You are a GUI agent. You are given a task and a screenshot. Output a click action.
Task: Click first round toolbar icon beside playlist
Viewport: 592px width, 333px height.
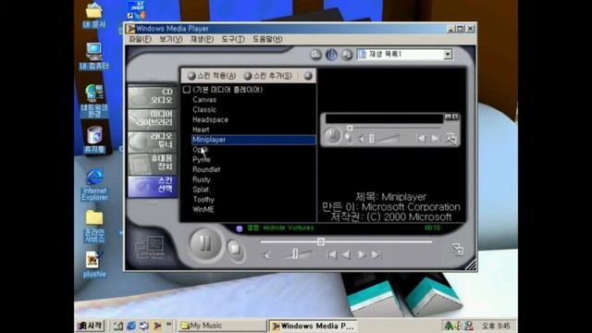point(316,55)
